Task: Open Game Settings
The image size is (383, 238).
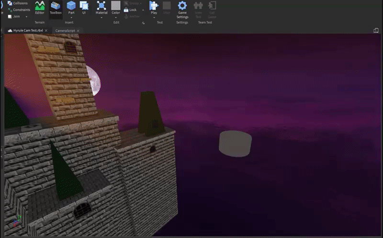Action: click(x=182, y=10)
